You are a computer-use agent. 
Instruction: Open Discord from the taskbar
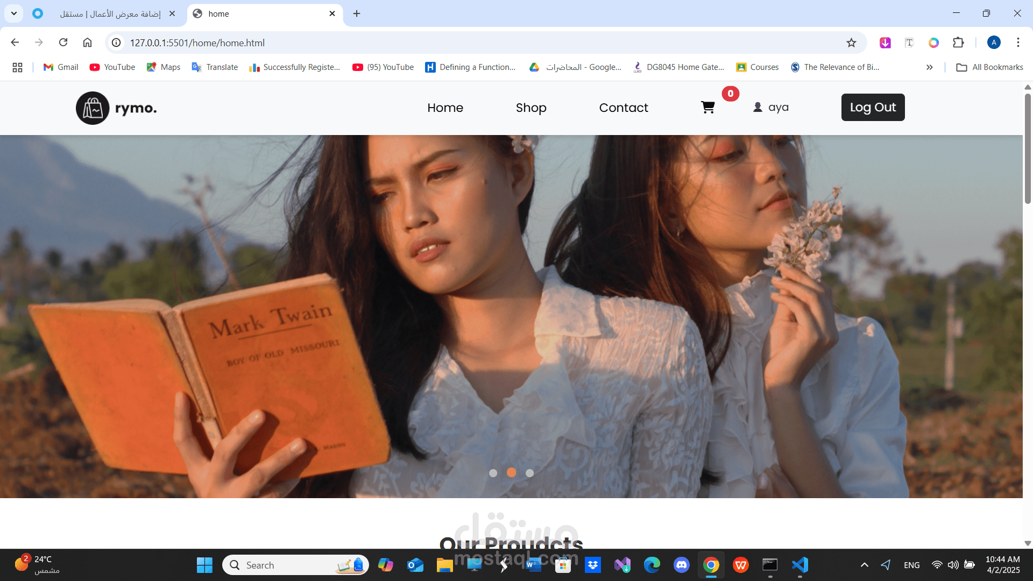(x=681, y=565)
